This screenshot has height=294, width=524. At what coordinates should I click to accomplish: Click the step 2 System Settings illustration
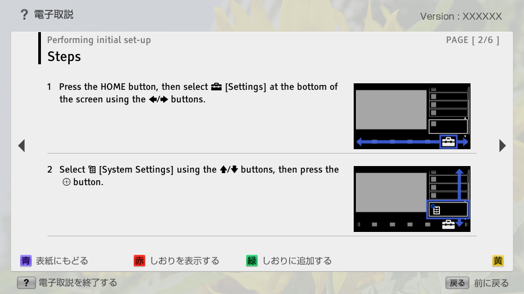click(x=412, y=199)
